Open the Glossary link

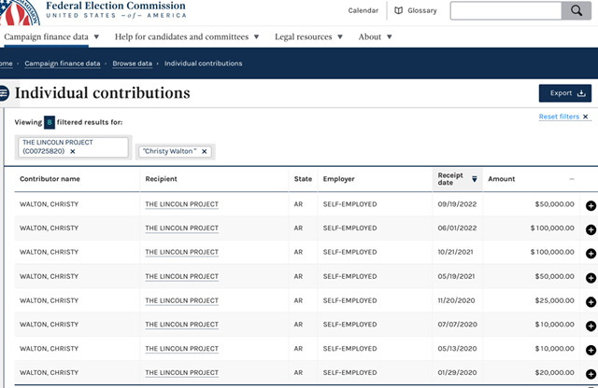(415, 10)
